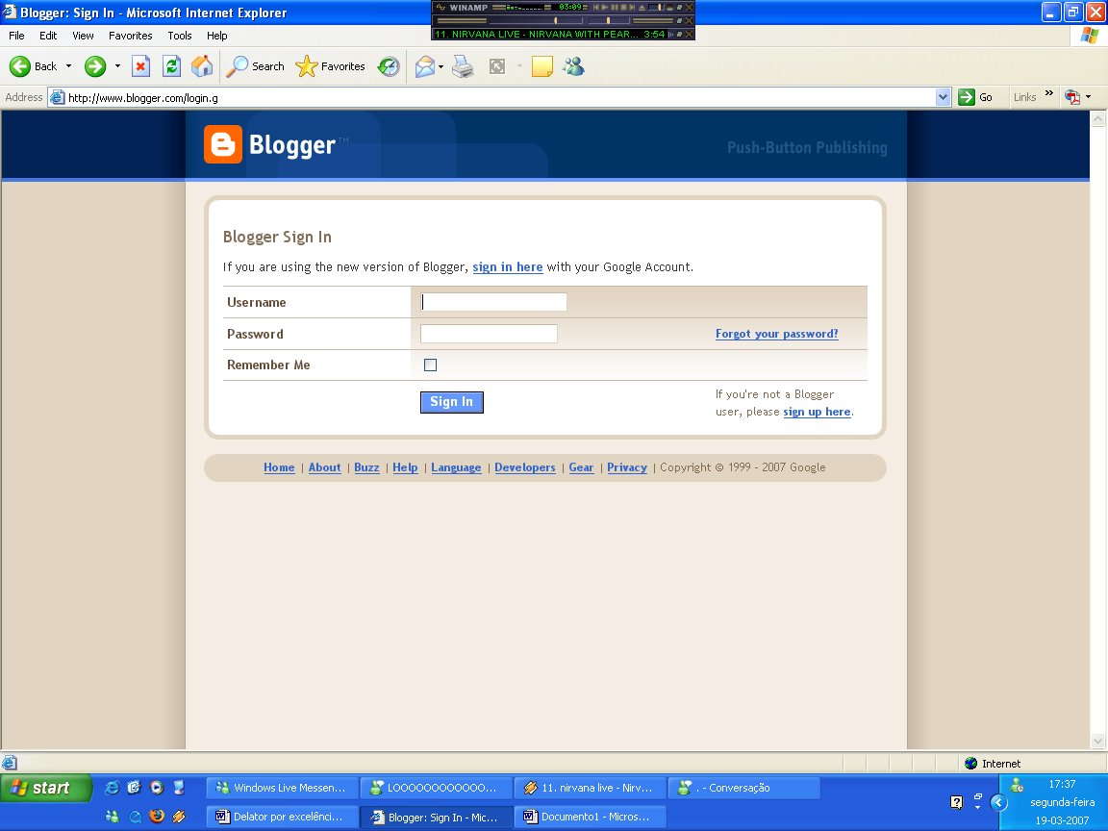Open the footer About link
The height and width of the screenshot is (831, 1108).
(x=324, y=467)
